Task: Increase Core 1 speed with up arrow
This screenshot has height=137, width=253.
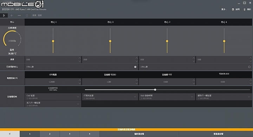Action: [80, 58]
